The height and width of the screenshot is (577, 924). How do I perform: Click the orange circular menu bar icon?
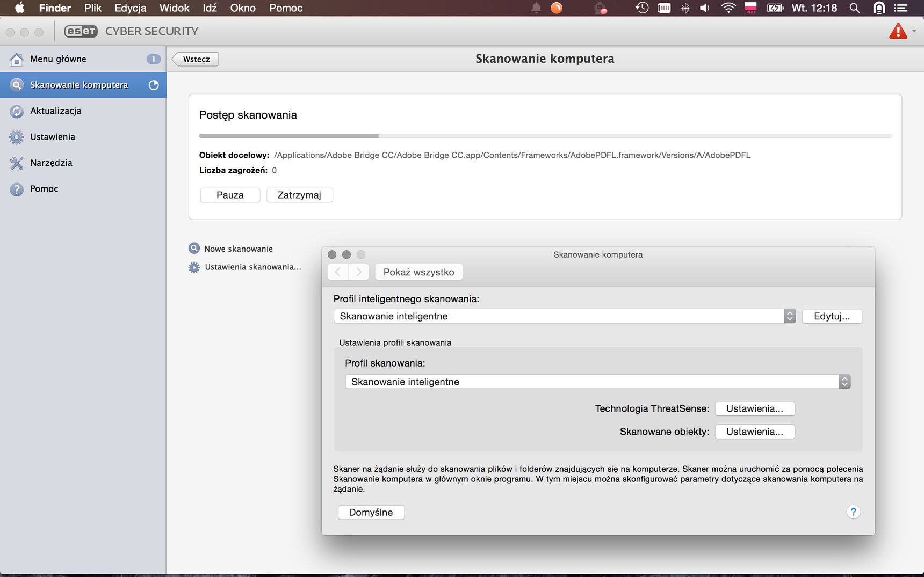click(x=557, y=8)
